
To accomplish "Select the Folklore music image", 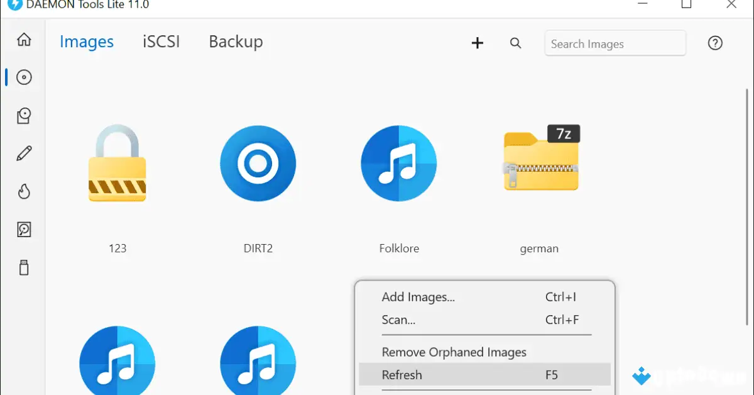I will tap(398, 164).
